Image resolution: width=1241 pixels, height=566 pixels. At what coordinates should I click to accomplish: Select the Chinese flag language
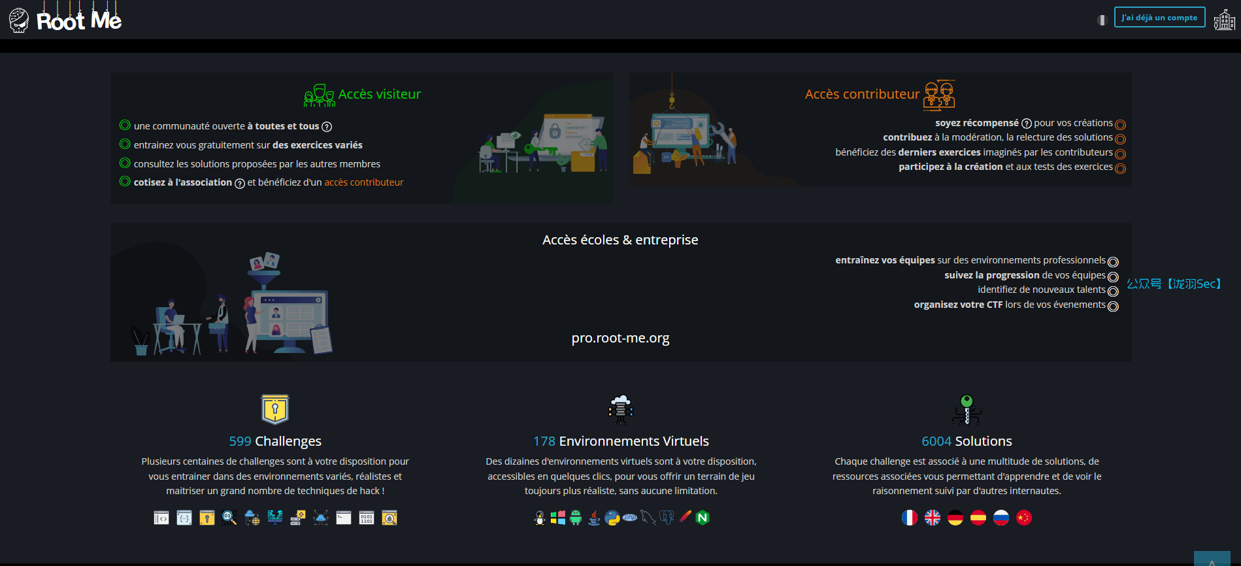click(x=1024, y=518)
